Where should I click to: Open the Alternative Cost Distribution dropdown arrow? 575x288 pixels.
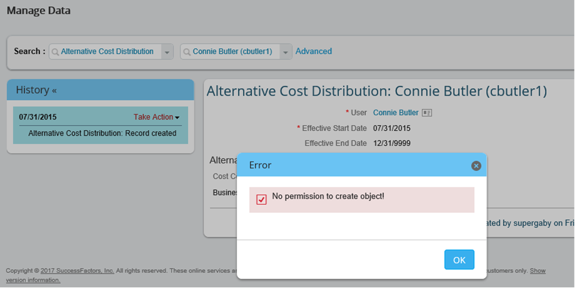(167, 53)
